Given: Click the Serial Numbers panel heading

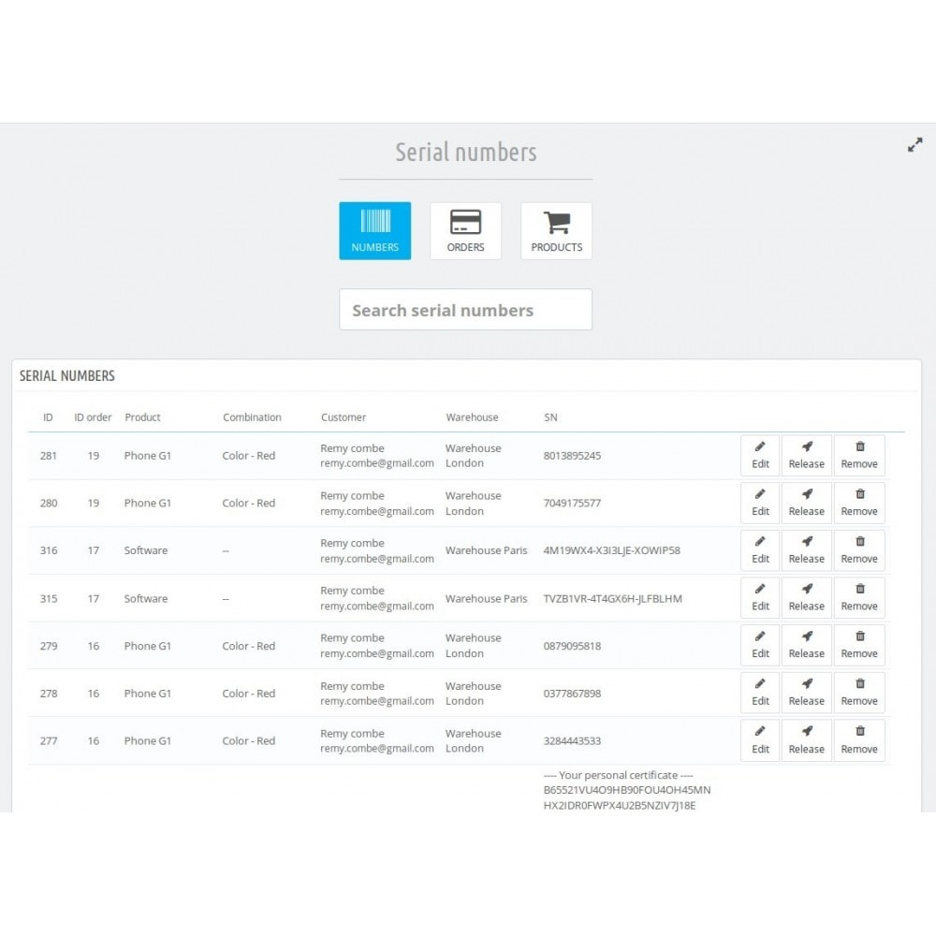Looking at the screenshot, I should click(66, 375).
